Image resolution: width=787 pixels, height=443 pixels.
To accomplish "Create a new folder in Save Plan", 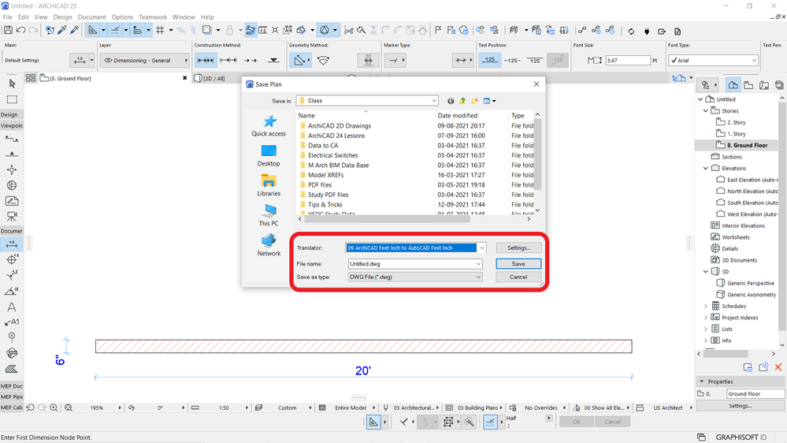I will pyautogui.click(x=474, y=101).
